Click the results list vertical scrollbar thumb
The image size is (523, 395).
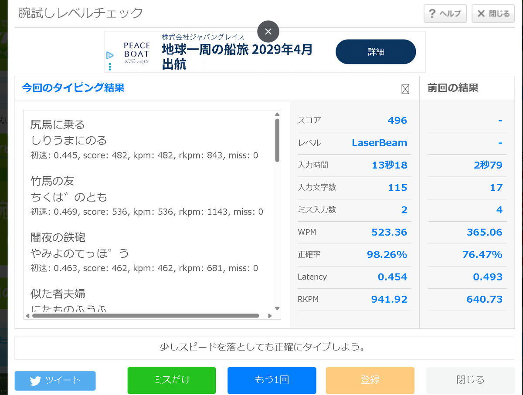coord(277,141)
